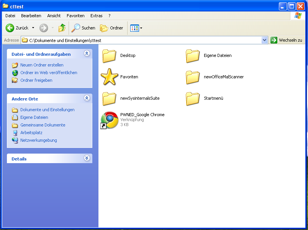Expand the Details panel
The height and width of the screenshot is (230, 308).
pos(87,159)
